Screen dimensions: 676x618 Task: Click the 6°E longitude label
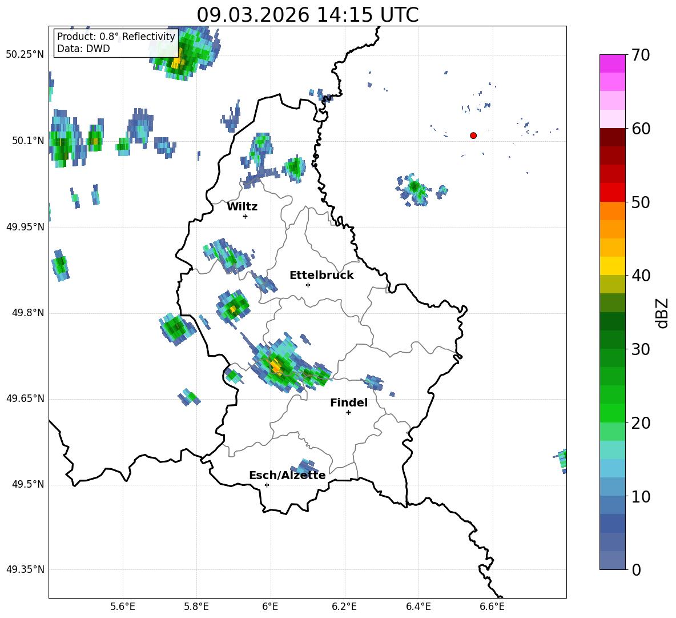(270, 607)
